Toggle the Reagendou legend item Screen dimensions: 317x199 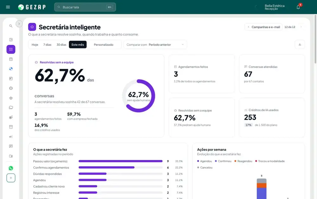pos(243,161)
